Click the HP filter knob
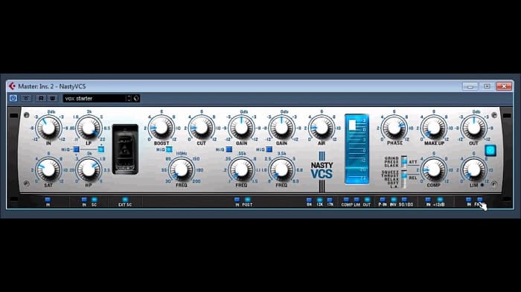This screenshot has height=292, width=521. tap(89, 170)
